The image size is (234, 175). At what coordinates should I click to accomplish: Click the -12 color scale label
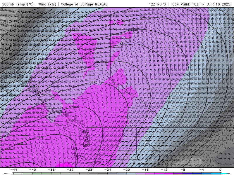(x=164, y=170)
